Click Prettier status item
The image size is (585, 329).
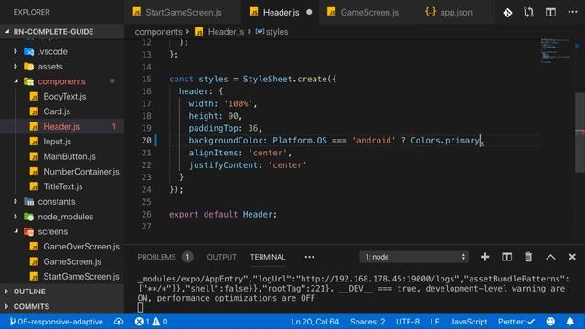[x=516, y=322]
